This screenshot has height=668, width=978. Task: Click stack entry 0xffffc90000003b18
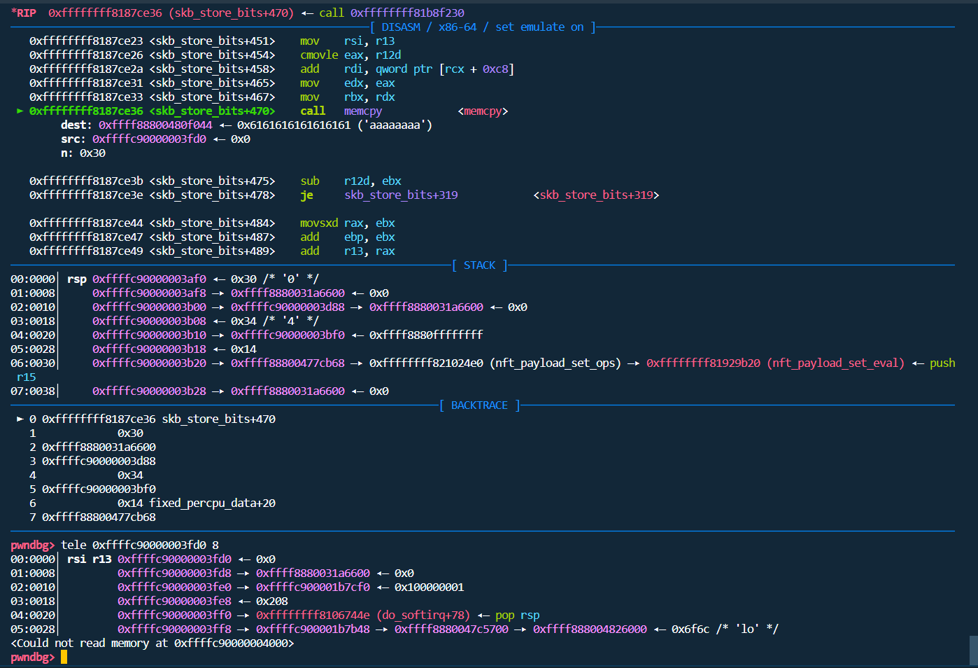[x=149, y=349]
